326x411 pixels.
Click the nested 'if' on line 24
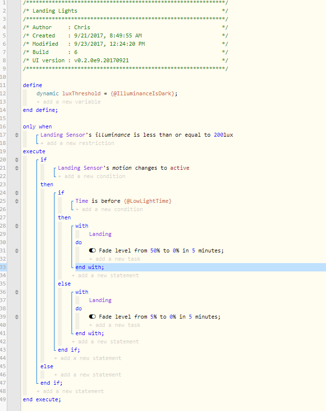pyautogui.click(x=61, y=193)
